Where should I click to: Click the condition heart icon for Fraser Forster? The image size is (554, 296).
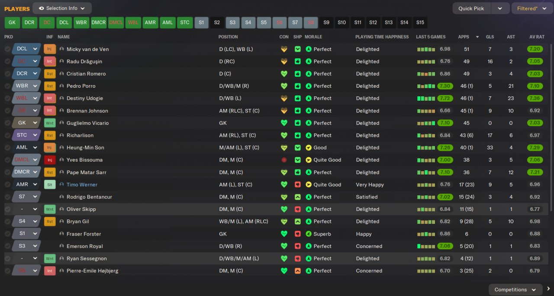[x=284, y=234]
